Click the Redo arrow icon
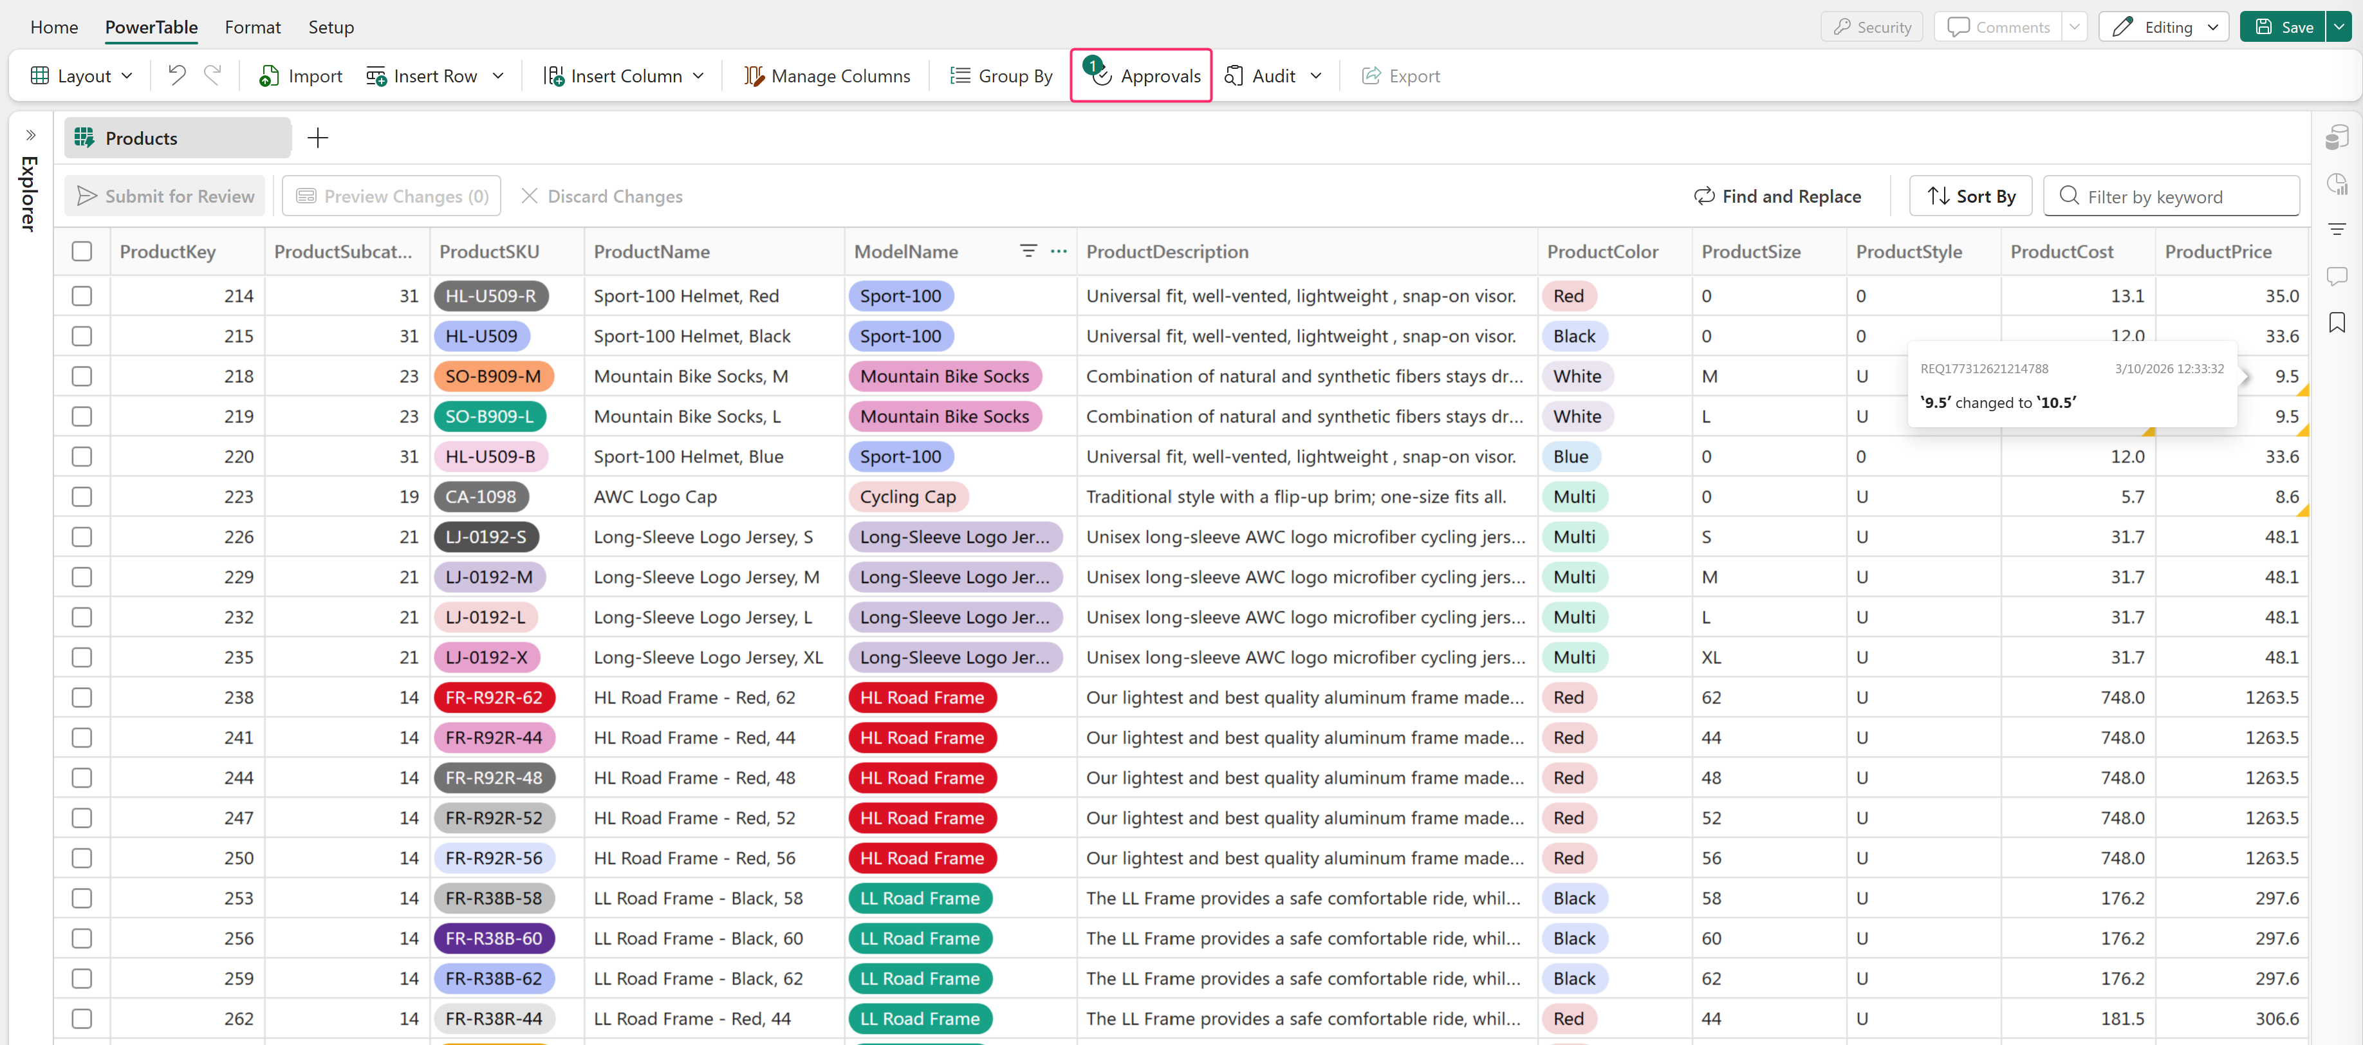2363x1045 pixels. pyautogui.click(x=213, y=75)
